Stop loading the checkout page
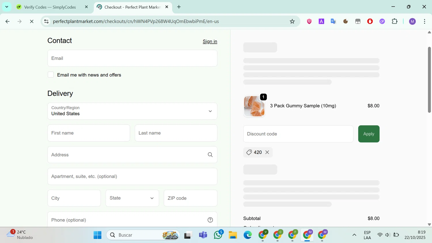This screenshot has height=243, width=432. pyautogui.click(x=32, y=21)
